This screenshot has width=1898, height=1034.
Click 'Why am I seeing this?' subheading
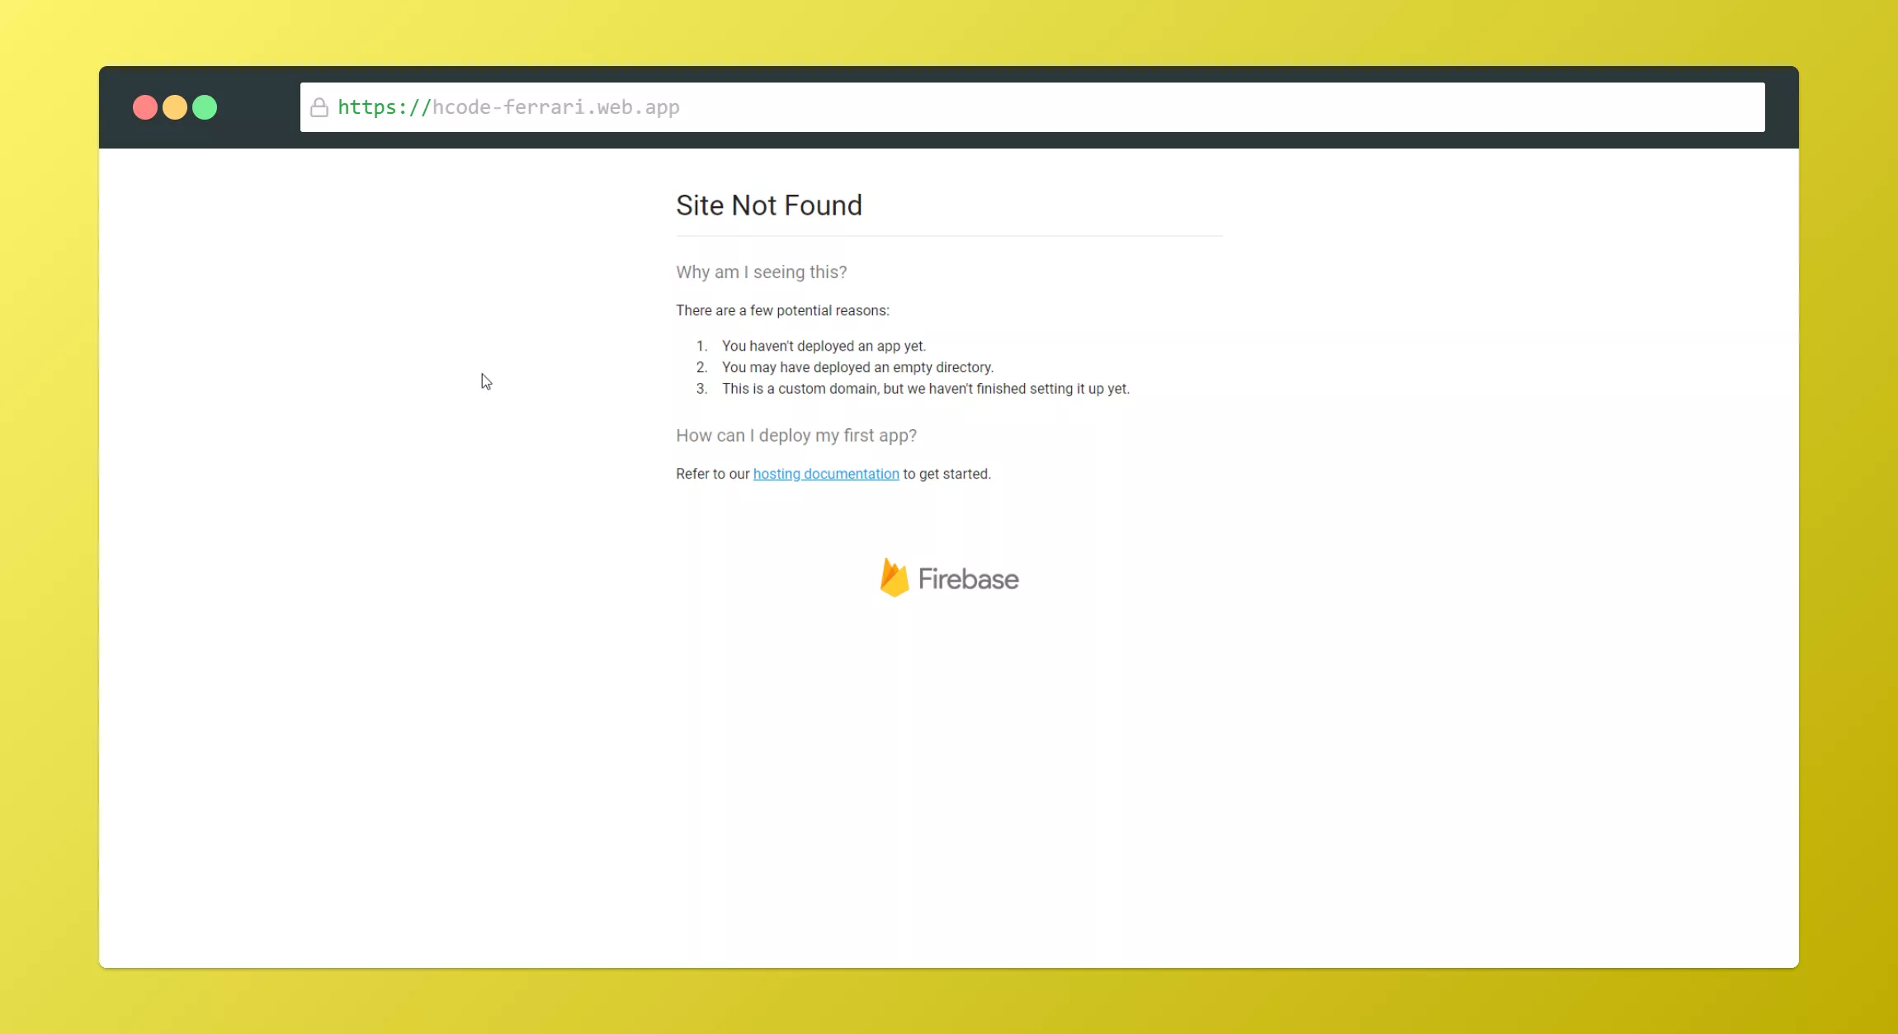click(x=762, y=272)
